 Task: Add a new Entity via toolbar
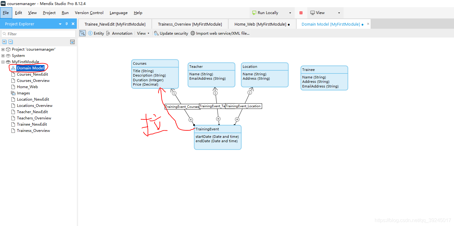96,33
